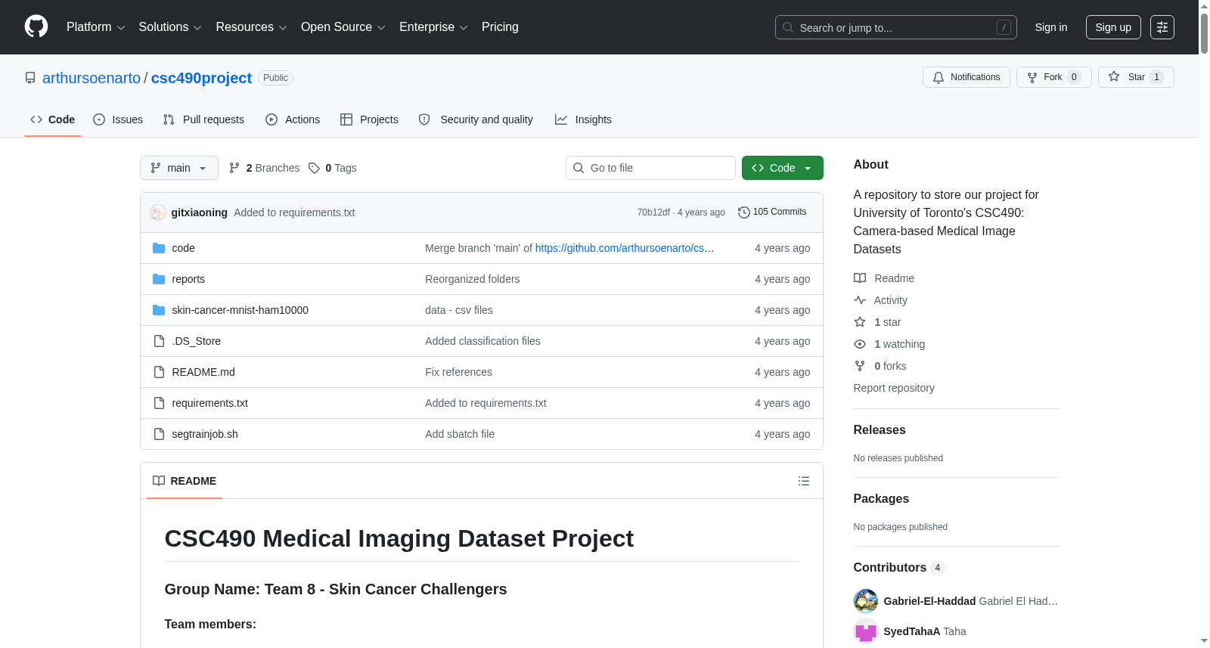Open the github.com link in code commit message
1210x648 pixels.
click(625, 248)
